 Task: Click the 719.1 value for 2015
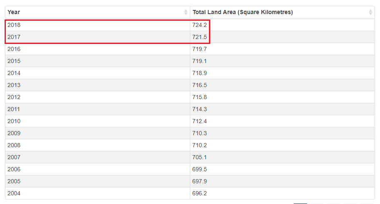click(x=200, y=61)
